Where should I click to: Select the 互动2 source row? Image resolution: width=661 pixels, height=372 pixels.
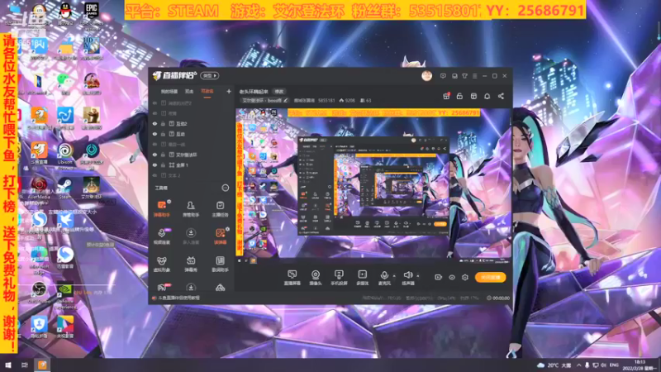pos(192,124)
